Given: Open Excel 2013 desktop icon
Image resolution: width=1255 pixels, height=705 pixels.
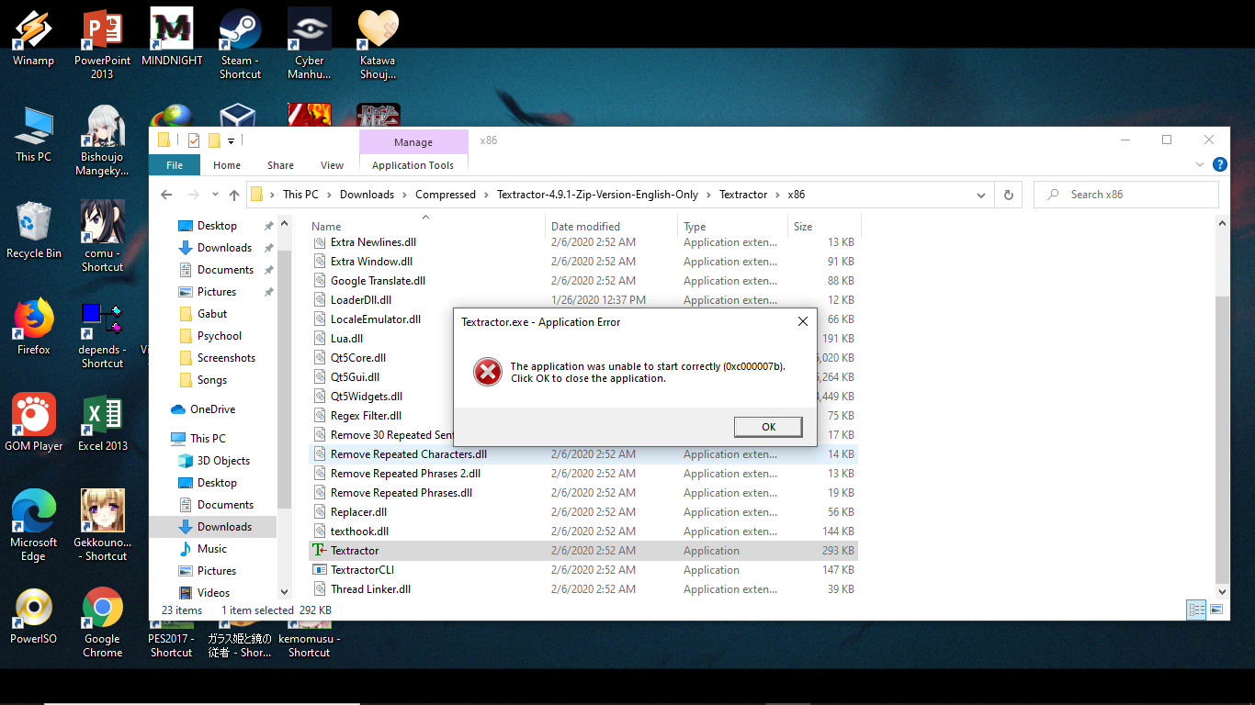Looking at the screenshot, I should (x=103, y=423).
